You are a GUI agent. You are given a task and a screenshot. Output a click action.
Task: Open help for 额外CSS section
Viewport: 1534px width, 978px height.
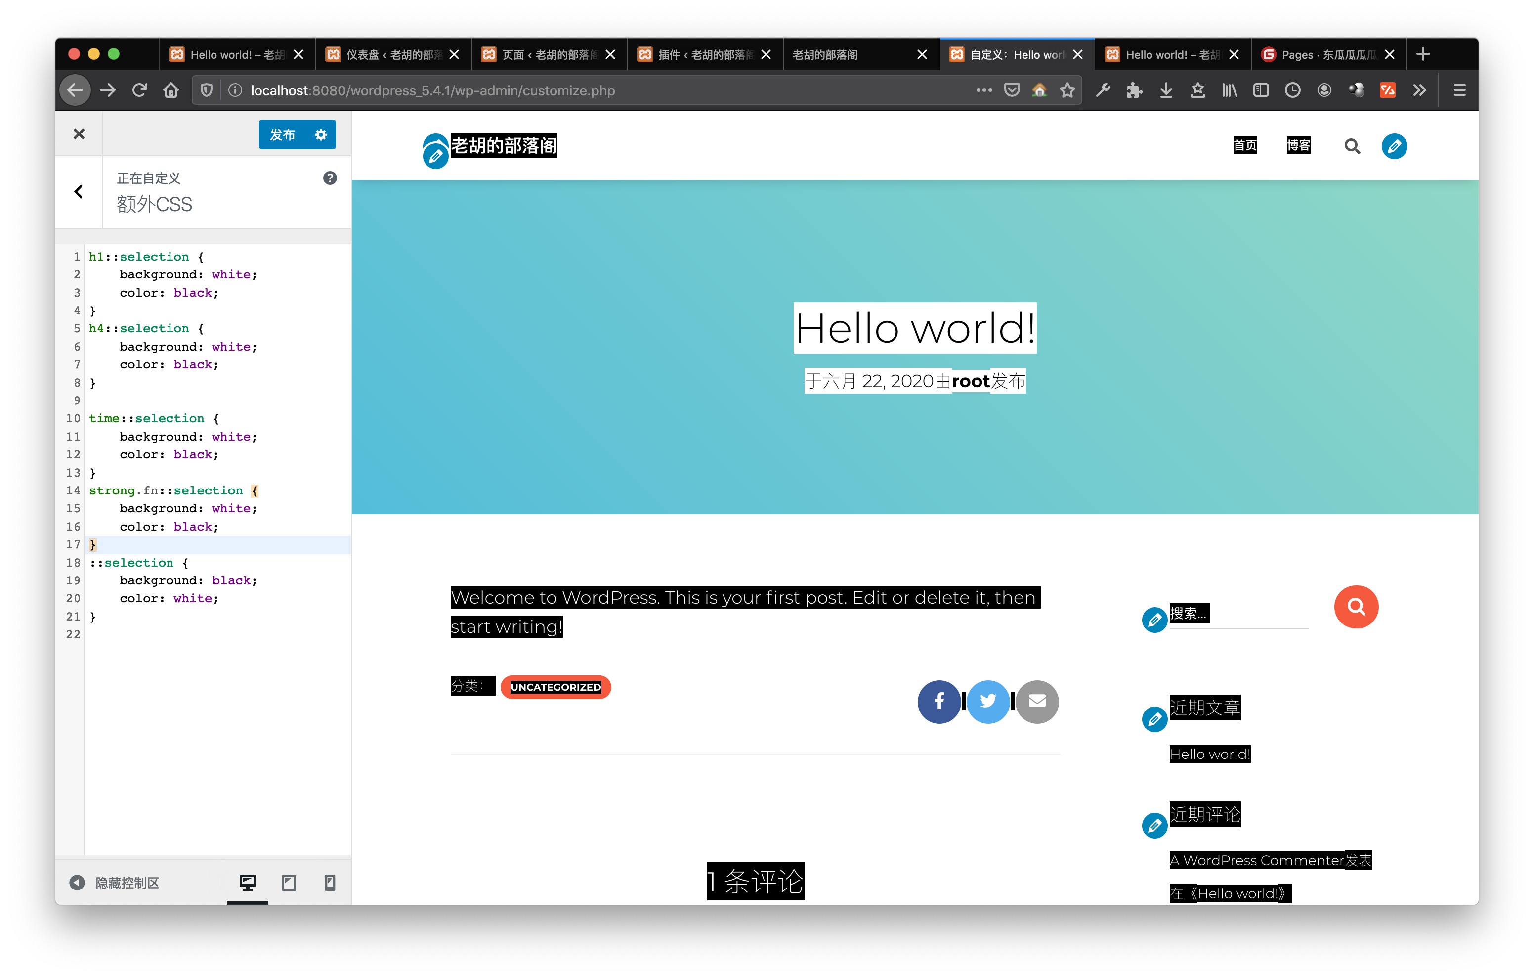click(x=330, y=178)
